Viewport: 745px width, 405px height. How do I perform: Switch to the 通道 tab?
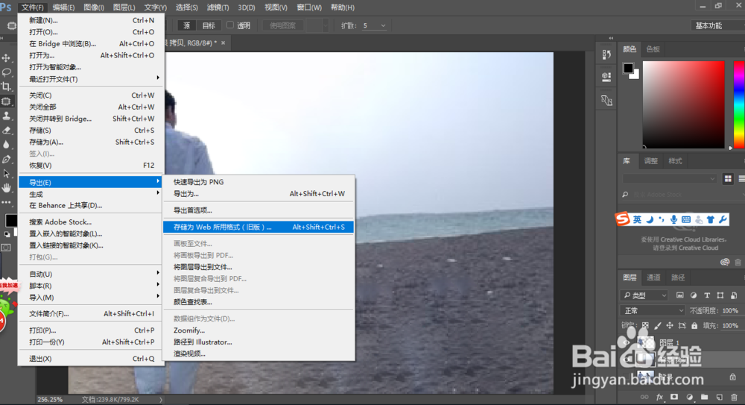653,277
